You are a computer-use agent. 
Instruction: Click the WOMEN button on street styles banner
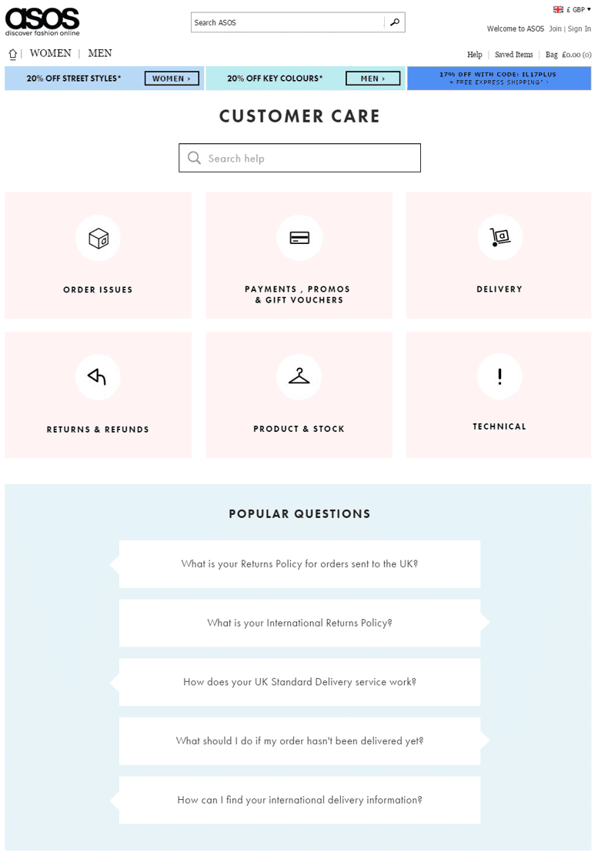point(172,79)
